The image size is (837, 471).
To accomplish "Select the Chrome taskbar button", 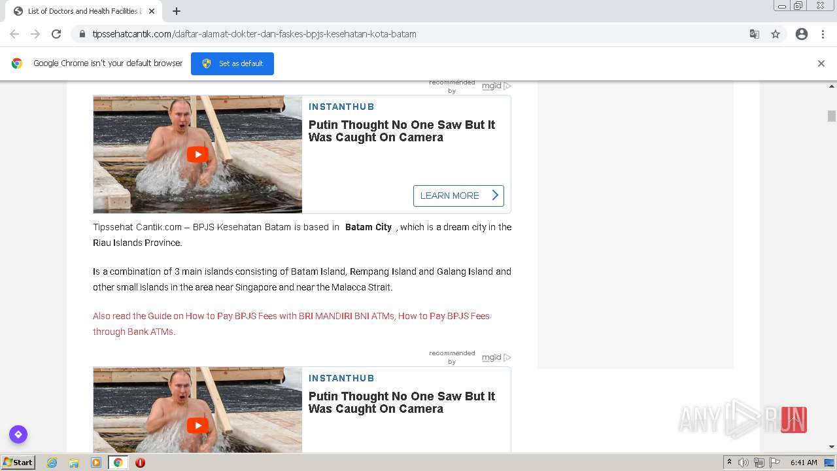I will tap(118, 462).
